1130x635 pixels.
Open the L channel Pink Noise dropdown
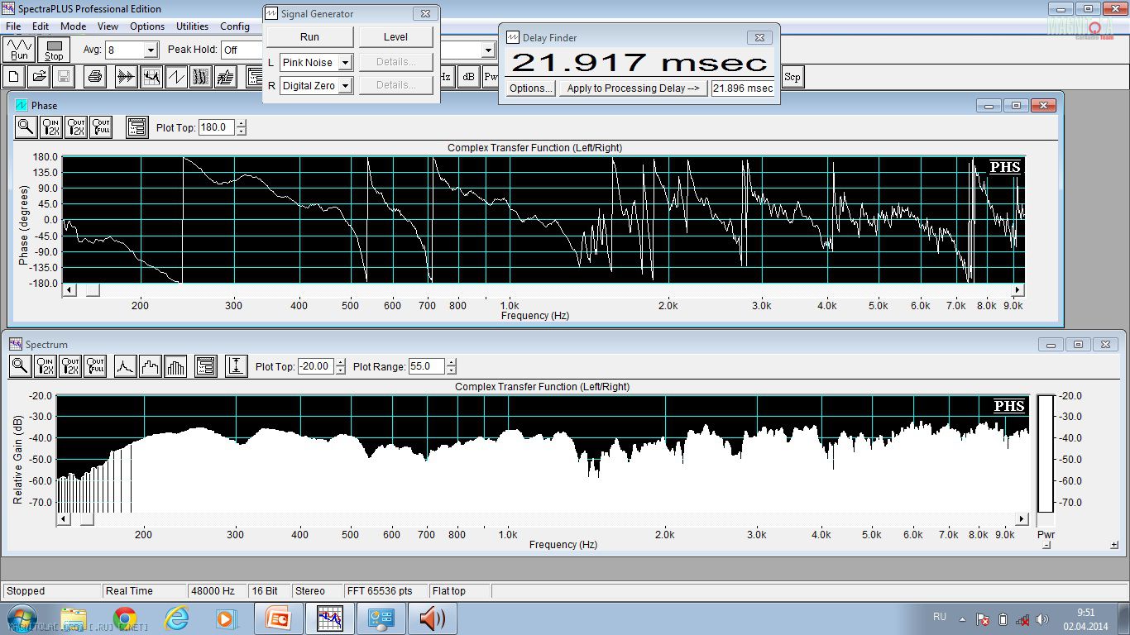click(345, 63)
